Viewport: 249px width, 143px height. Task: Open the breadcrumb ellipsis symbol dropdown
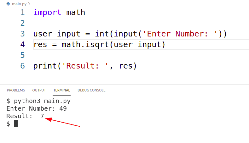(x=32, y=4)
